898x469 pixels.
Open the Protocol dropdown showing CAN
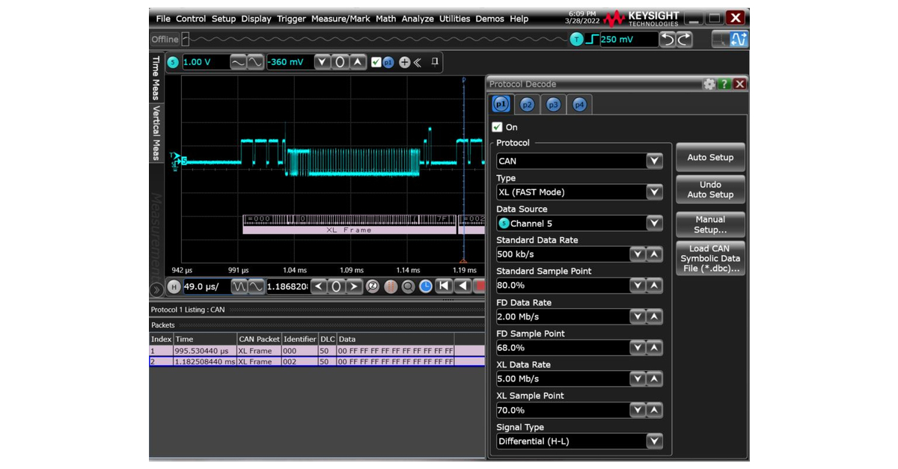[x=654, y=161]
